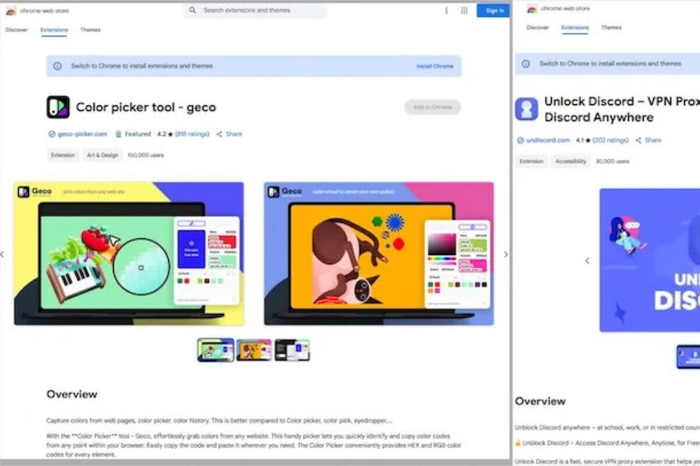
Task: Click the Art & Design category chip
Action: point(103,156)
